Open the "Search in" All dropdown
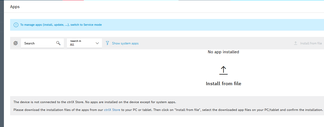Image resolution: width=324 pixels, height=127 pixels. click(84, 43)
